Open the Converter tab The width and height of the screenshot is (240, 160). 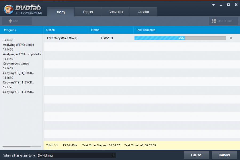pyautogui.click(x=116, y=12)
